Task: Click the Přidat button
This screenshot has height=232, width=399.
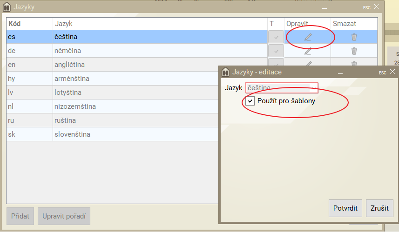Action: (x=20, y=216)
